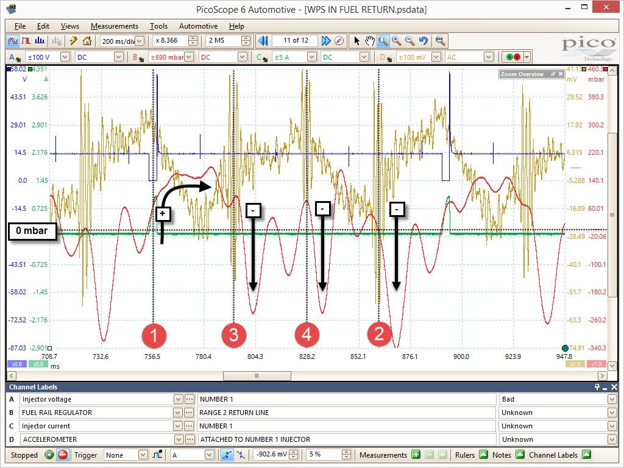Image resolution: width=624 pixels, height=468 pixels.
Task: Open the Automotive menu
Action: (198, 26)
